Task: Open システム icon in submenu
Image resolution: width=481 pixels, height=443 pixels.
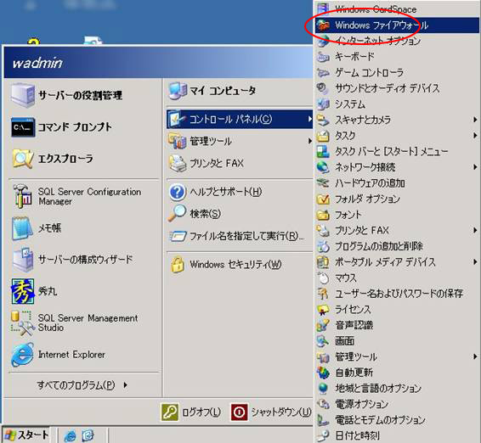Action: click(323, 104)
